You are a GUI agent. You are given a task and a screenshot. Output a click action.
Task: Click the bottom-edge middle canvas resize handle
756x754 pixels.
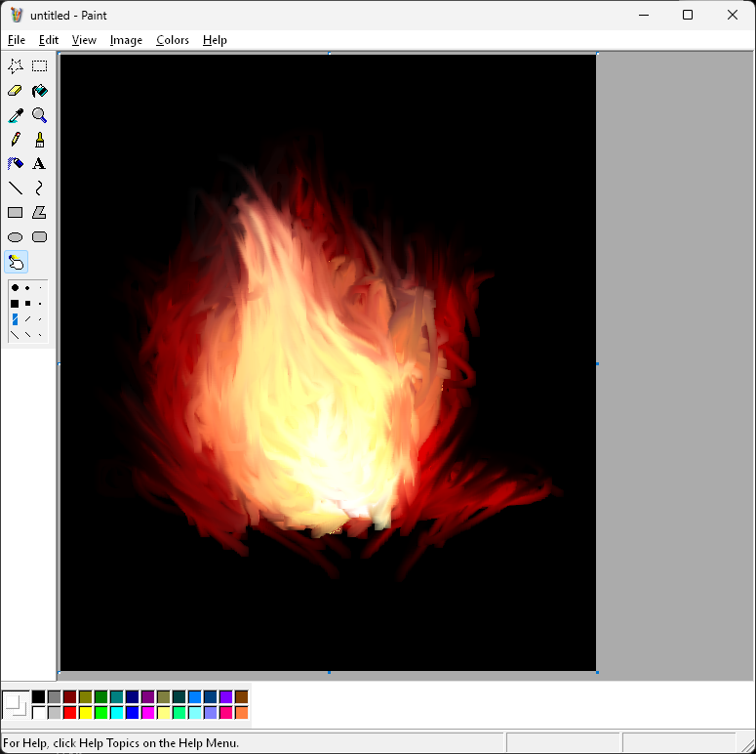point(329,672)
